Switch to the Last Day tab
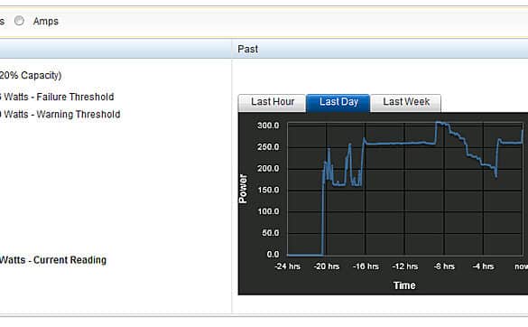Viewport: 528px width, 327px height. tap(338, 103)
